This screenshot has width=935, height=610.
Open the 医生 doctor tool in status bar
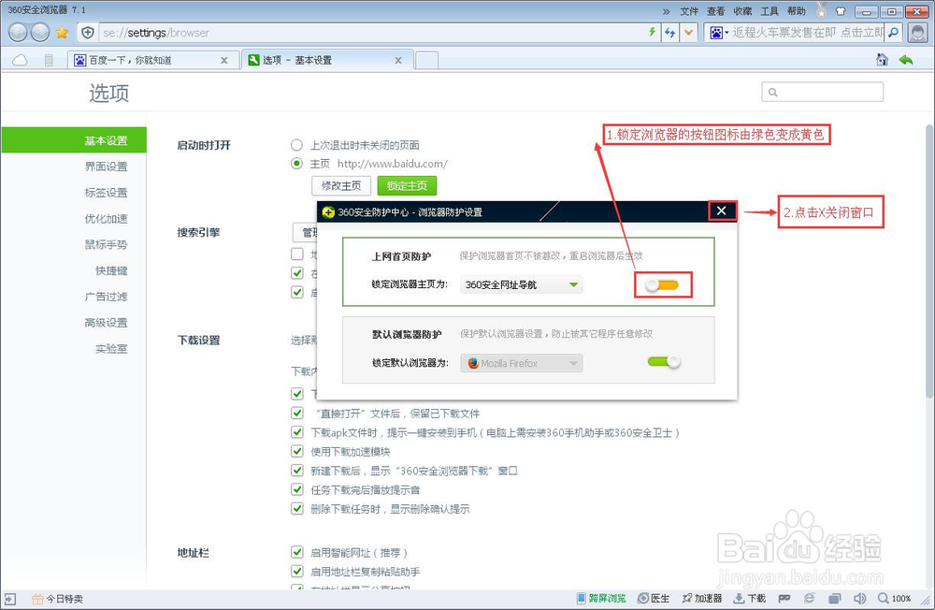(x=653, y=598)
